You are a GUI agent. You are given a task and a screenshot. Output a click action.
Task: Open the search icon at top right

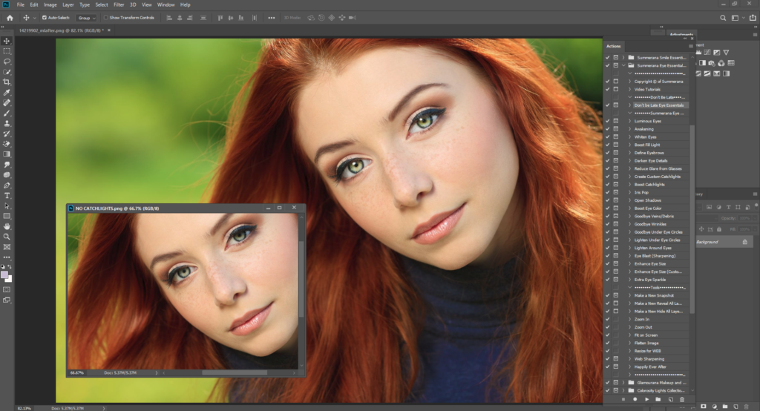(x=724, y=17)
